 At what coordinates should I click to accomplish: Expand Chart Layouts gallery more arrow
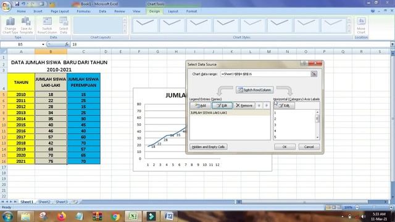pos(125,31)
